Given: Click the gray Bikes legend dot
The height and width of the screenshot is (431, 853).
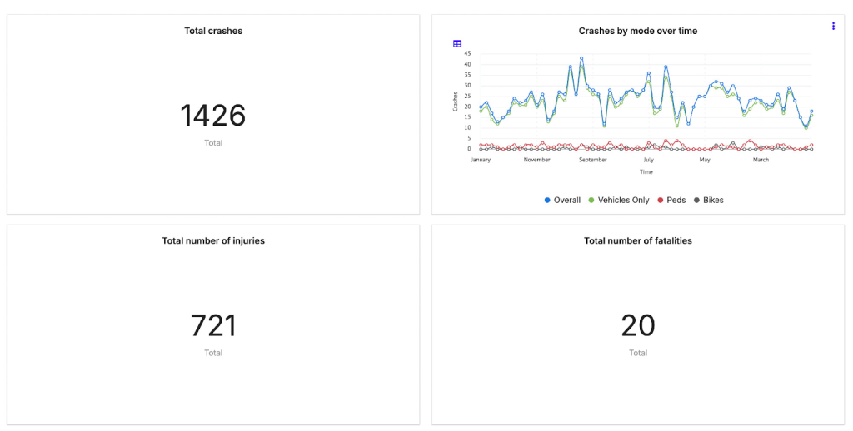Looking at the screenshot, I should pos(696,200).
